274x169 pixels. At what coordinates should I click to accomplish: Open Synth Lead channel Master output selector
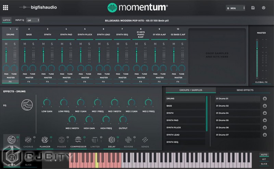(x=104, y=78)
